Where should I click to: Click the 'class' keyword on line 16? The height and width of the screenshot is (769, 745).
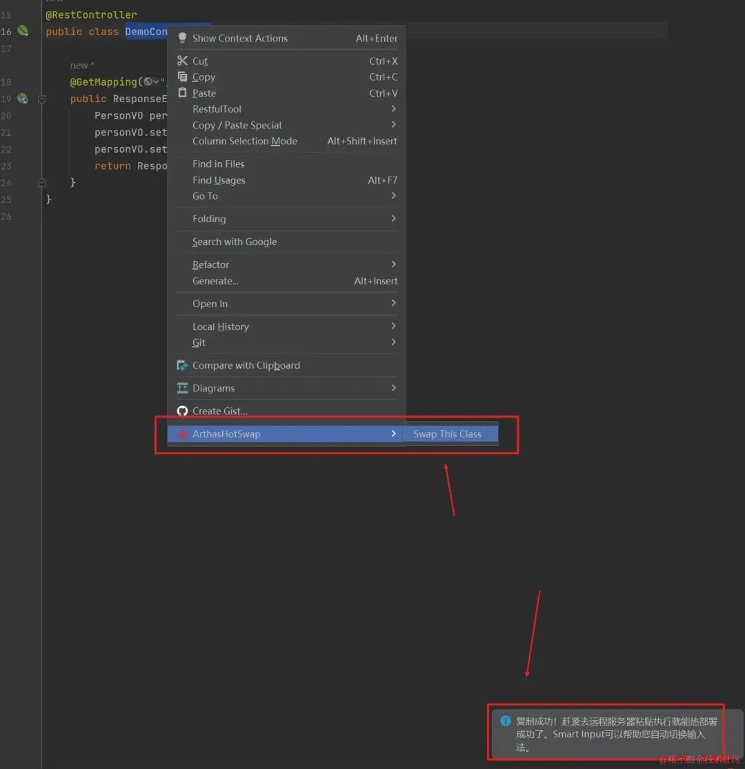103,31
